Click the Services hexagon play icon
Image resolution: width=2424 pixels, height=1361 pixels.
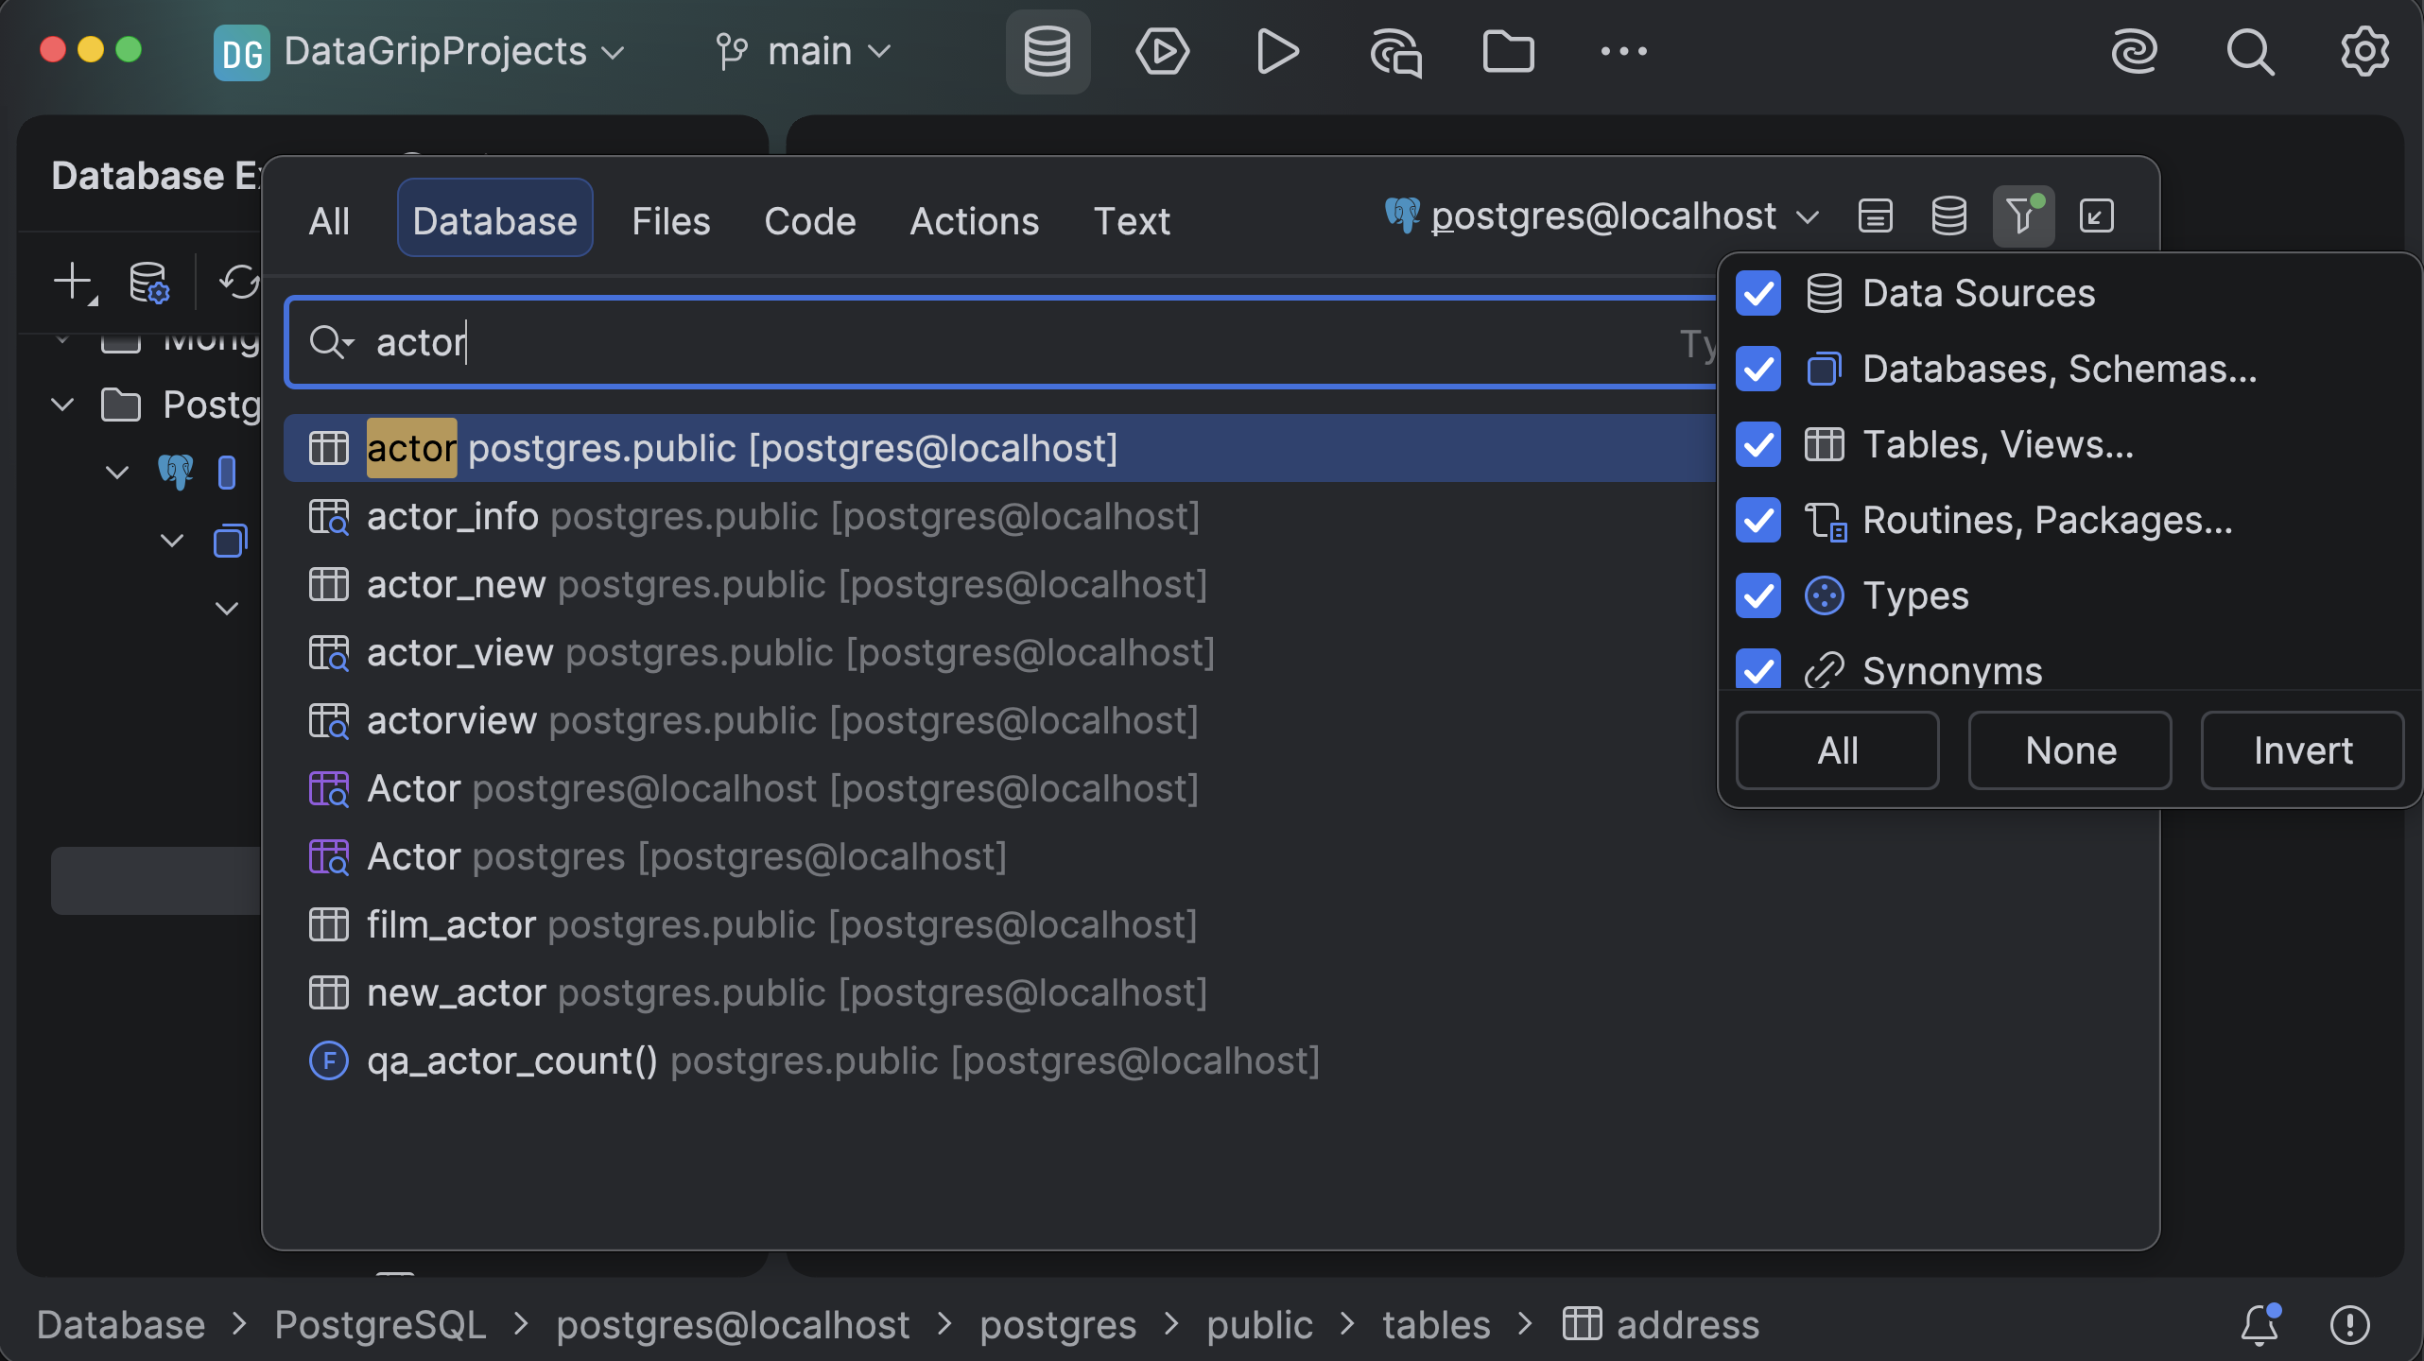point(1162,52)
